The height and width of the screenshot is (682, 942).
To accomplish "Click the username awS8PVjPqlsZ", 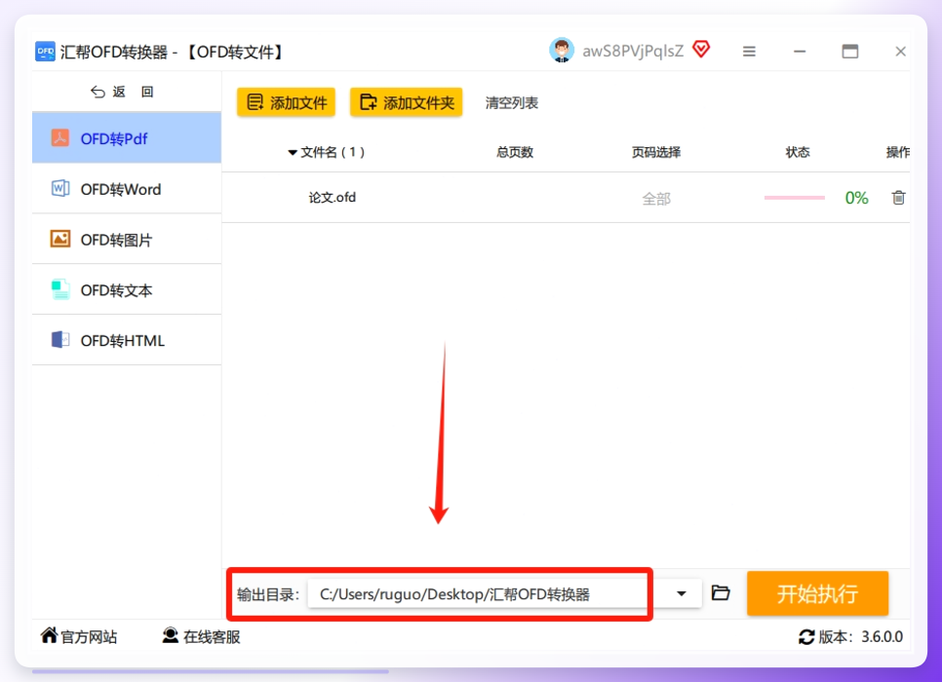I will pyautogui.click(x=633, y=51).
